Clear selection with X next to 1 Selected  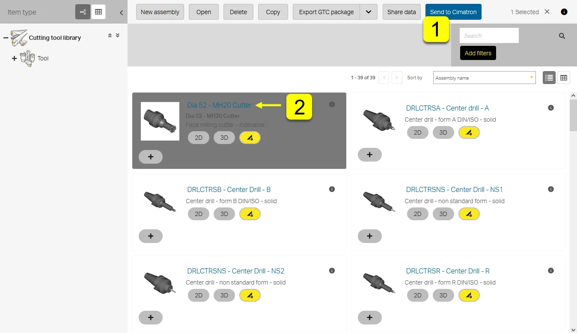coord(547,12)
